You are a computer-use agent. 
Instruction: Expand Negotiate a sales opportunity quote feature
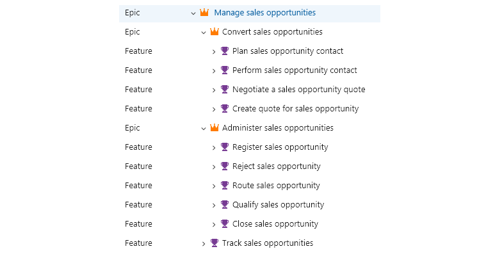[214, 90]
